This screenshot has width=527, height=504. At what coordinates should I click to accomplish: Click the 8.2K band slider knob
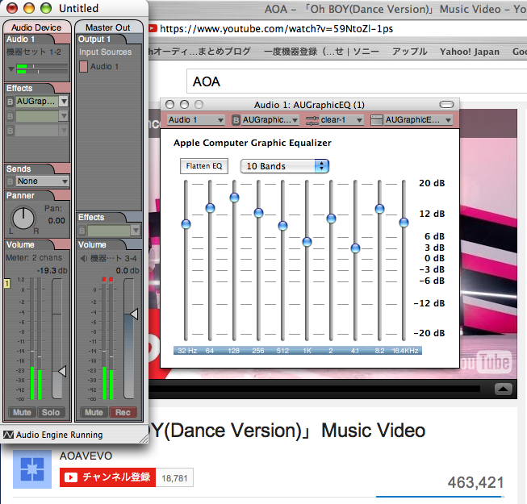pos(379,209)
